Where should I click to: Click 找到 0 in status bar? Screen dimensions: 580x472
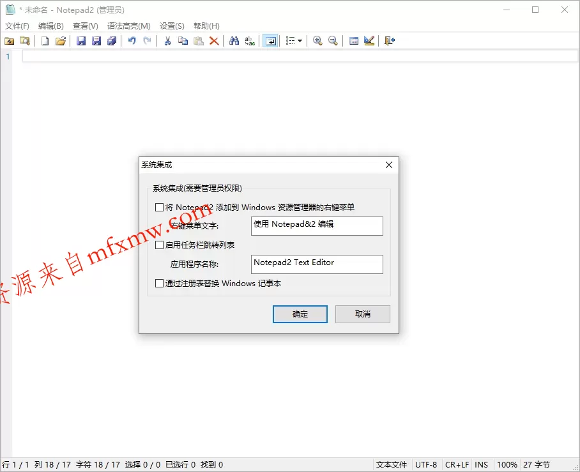(x=211, y=465)
